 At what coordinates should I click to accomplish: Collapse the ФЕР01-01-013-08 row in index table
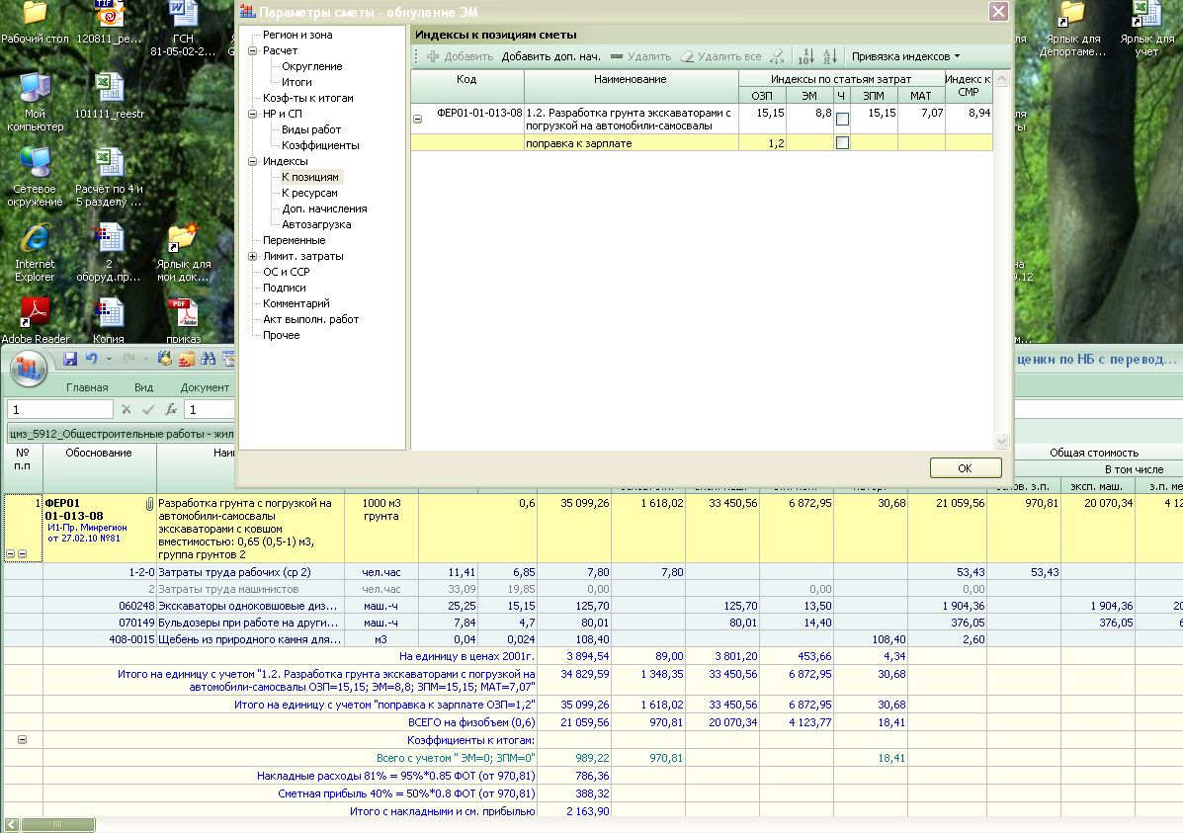417,119
